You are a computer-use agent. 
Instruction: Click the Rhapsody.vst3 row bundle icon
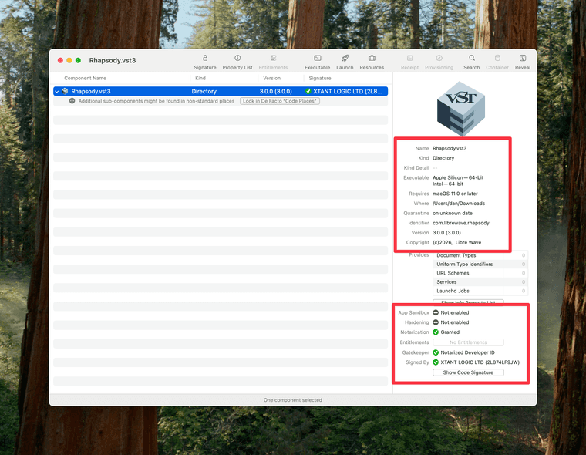pyautogui.click(x=65, y=91)
